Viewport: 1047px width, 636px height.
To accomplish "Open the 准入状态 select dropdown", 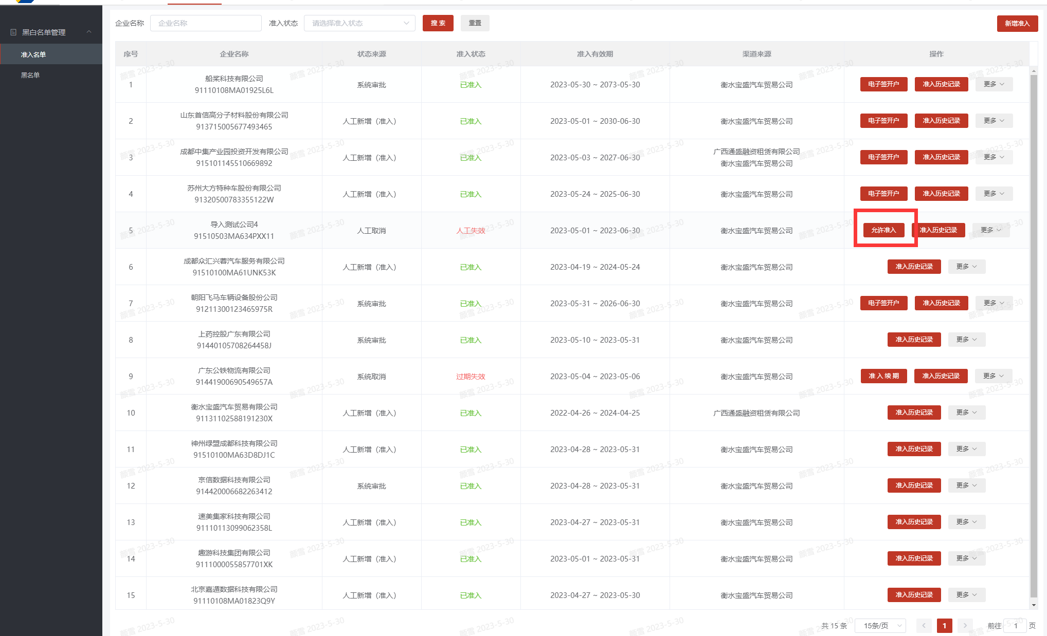I will tap(359, 23).
